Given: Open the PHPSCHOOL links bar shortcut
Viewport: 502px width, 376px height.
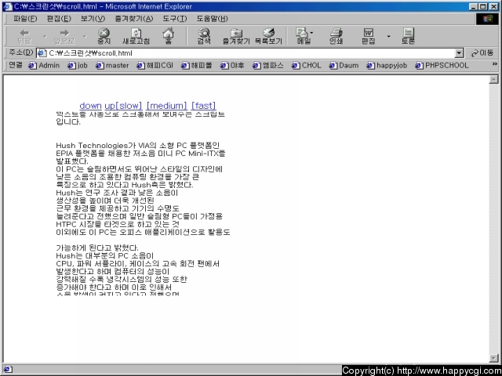Looking at the screenshot, I should pyautogui.click(x=442, y=65).
